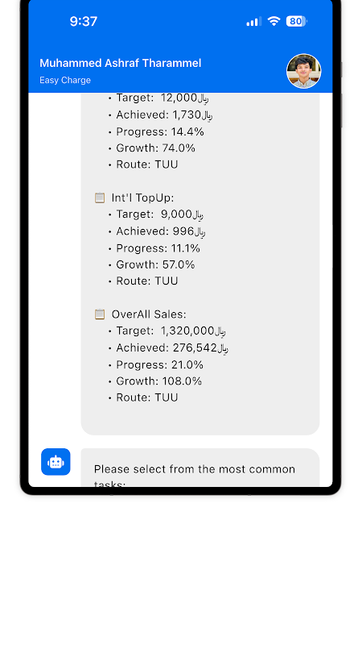Tap the cellular signal bars icon
This screenshot has height=645, width=362.
coord(253,22)
